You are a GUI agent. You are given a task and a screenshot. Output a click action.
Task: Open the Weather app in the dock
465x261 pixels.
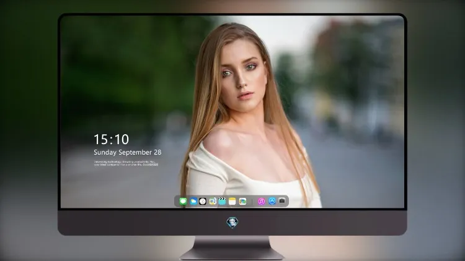pos(193,201)
